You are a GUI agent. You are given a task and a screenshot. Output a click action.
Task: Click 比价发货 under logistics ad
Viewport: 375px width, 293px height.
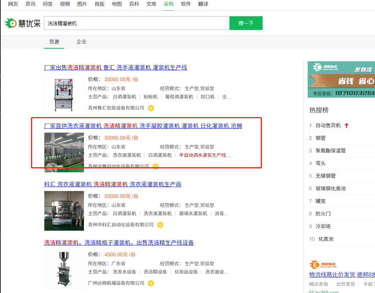345,284
